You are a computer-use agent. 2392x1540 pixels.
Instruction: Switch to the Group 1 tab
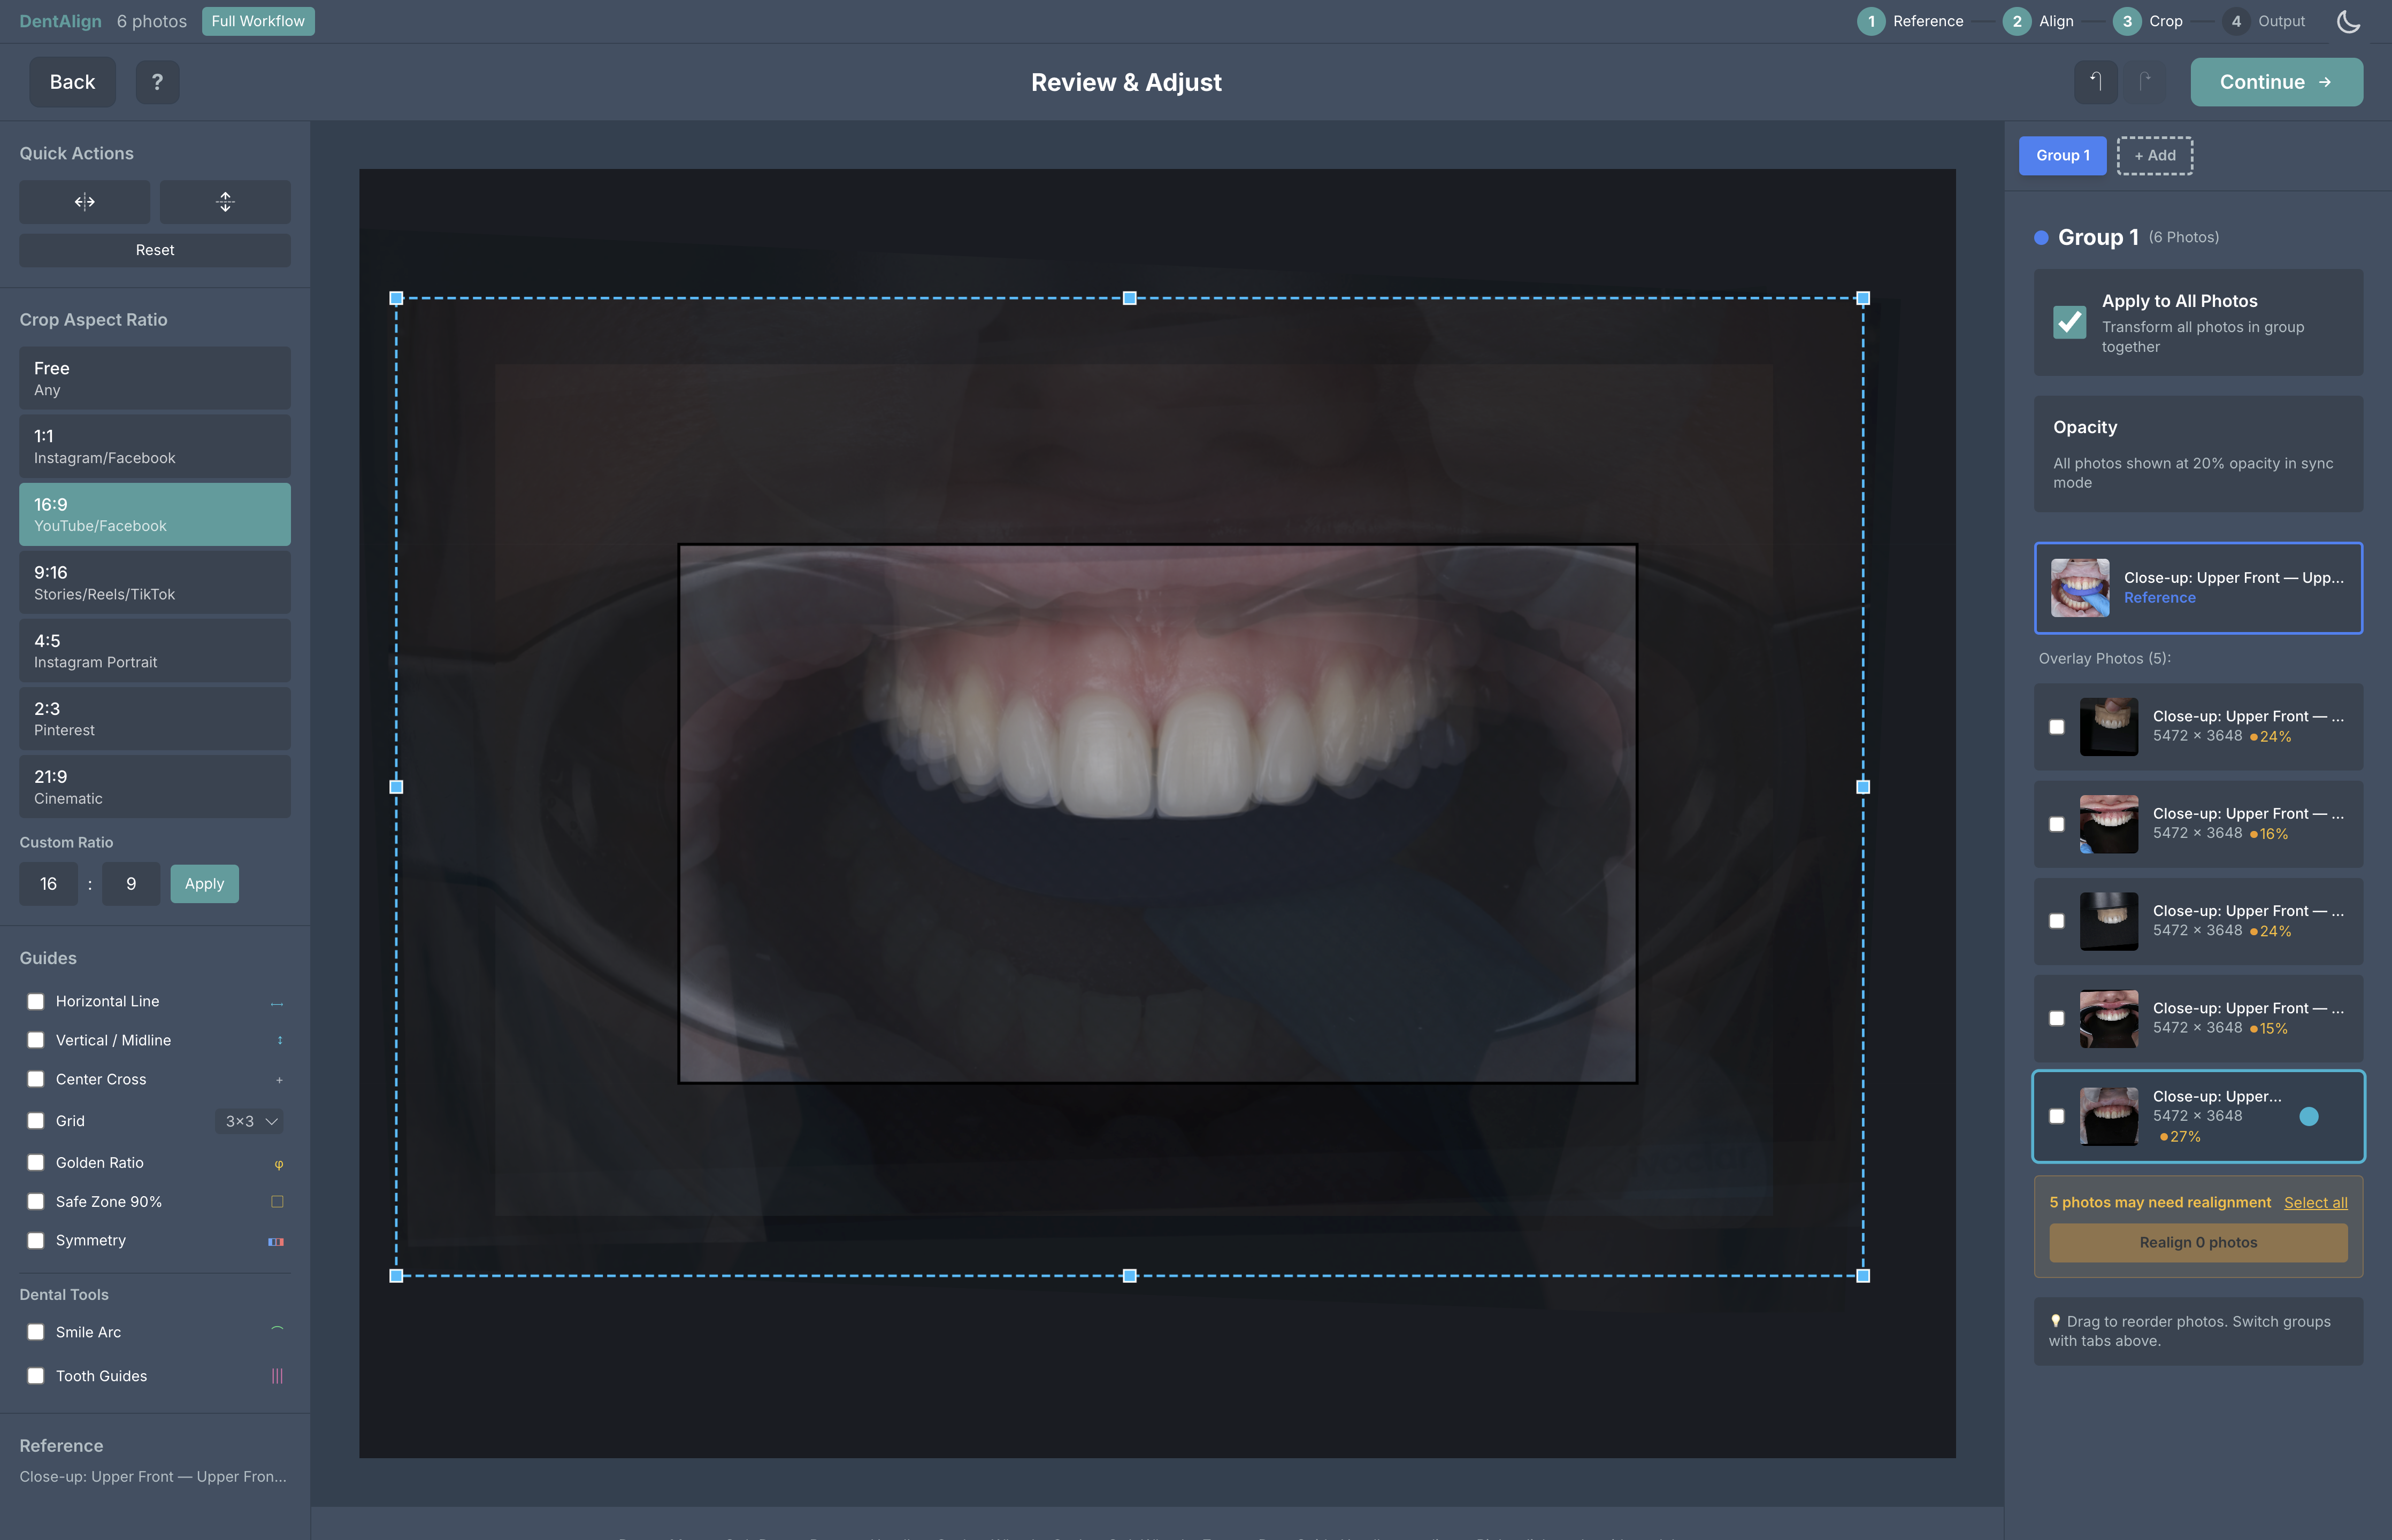[2062, 155]
